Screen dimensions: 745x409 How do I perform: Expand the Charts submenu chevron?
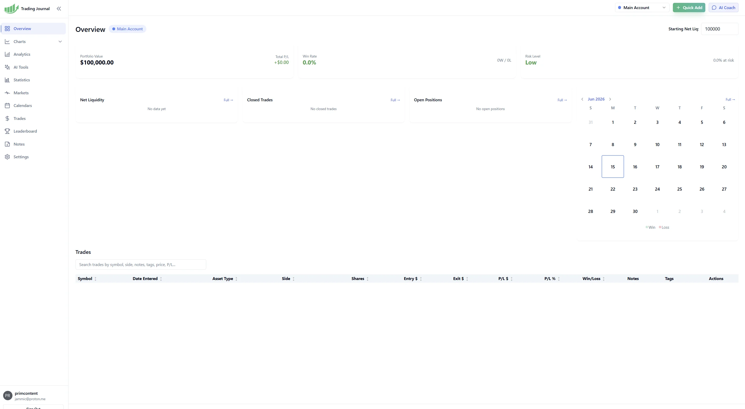(60, 42)
